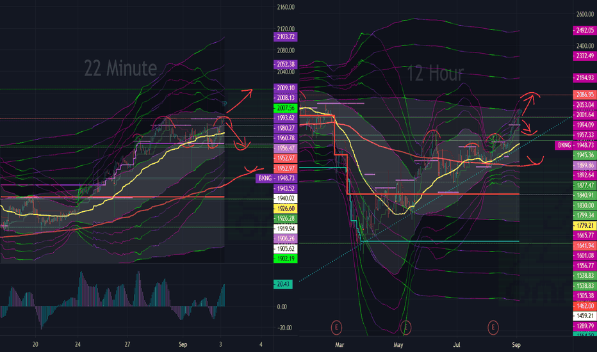Image resolution: width=597 pixels, height=352 pixels.
Task: Click the 2160.00 axis value
Action: [x=286, y=7]
